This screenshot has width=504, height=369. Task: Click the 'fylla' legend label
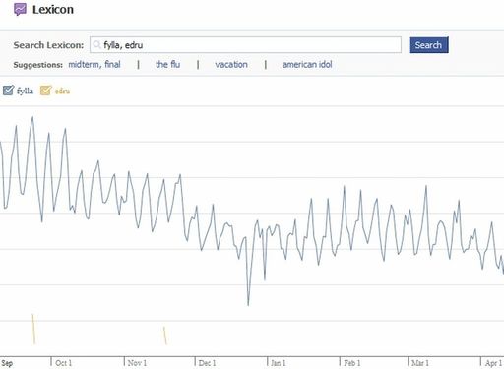pos(25,91)
